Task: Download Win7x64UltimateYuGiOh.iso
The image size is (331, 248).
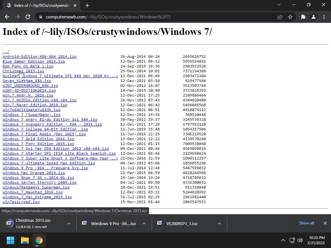Action: pos(31,110)
